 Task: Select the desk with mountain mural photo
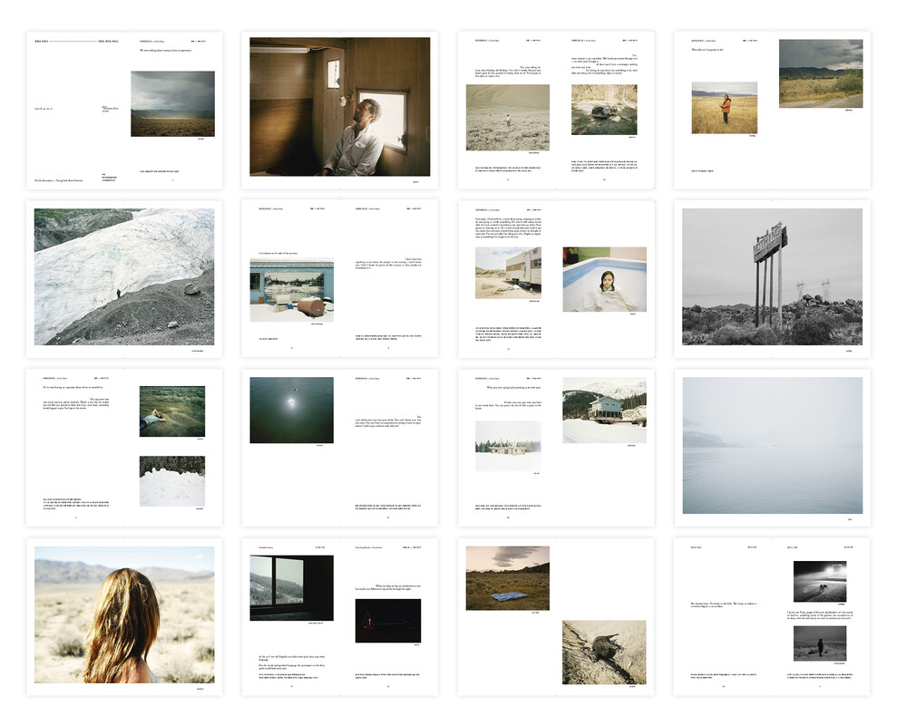point(291,290)
